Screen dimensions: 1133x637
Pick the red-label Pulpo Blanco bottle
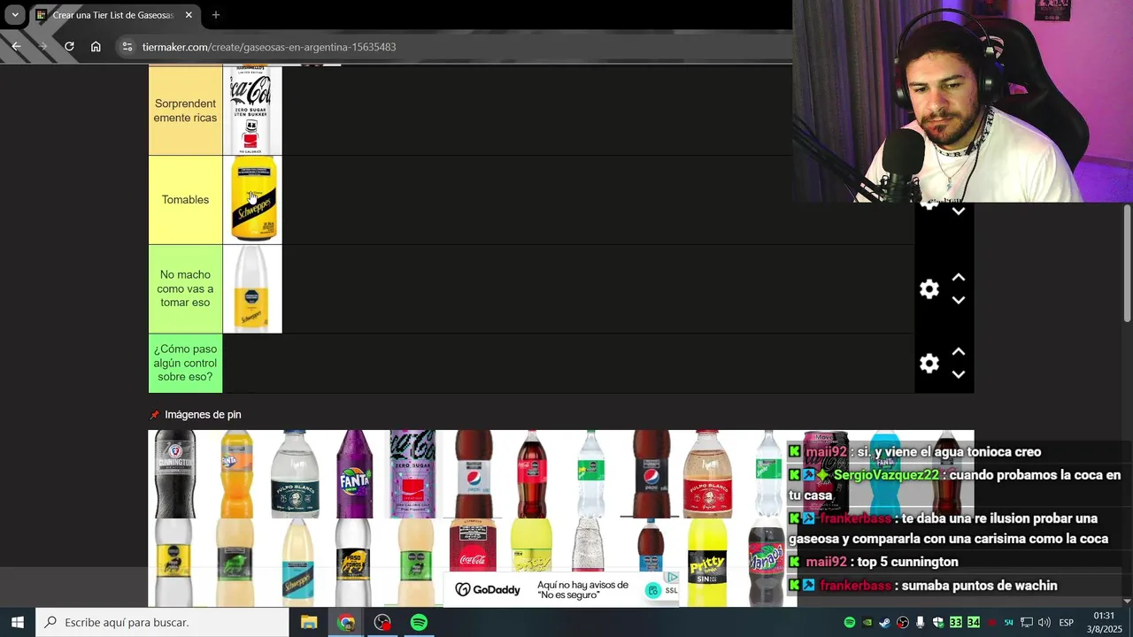pos(708,474)
